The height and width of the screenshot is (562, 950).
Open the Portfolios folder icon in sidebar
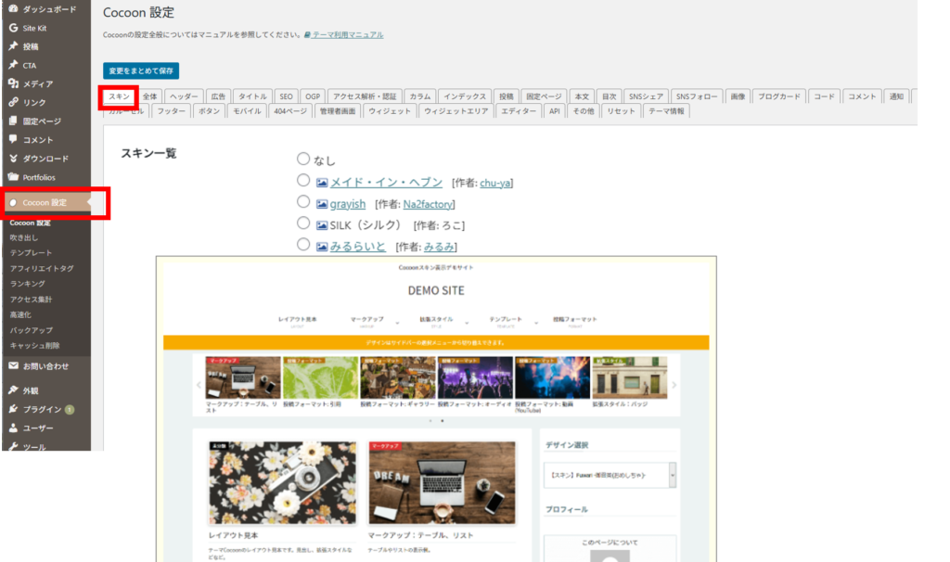tap(13, 177)
